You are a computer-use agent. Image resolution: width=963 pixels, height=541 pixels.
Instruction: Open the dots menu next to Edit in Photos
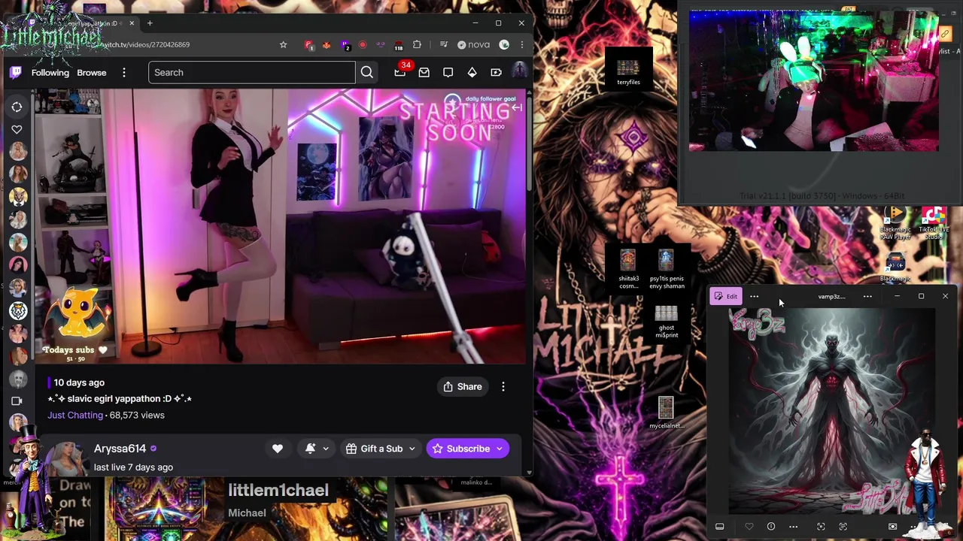tap(754, 296)
